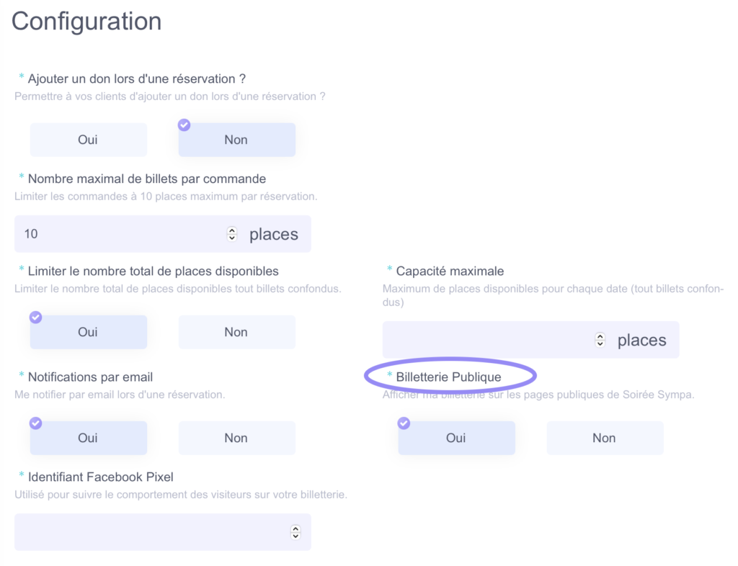Choose Non to limit total available places

[x=236, y=332]
